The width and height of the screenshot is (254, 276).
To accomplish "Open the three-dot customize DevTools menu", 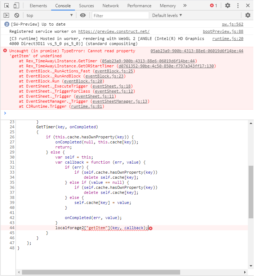I will 238,6.
